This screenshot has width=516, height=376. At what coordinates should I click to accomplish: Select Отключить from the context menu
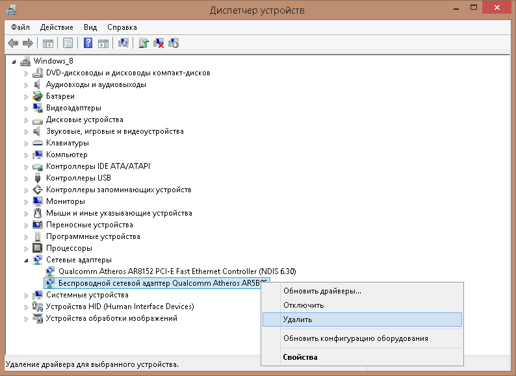click(362, 305)
